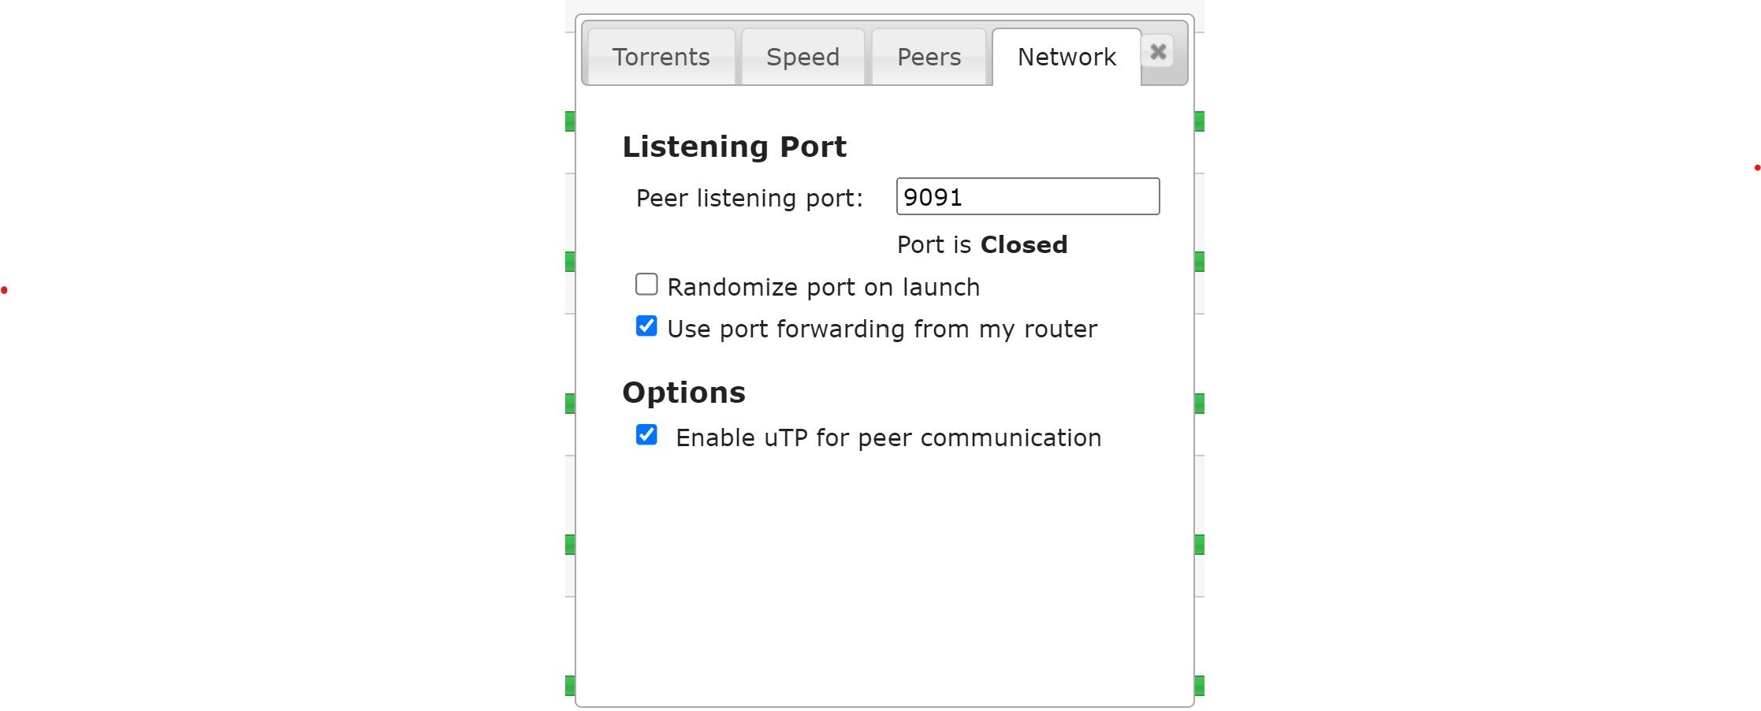Viewport: 1761px width, 711px height.
Task: Click the red dot at the far right
Action: [x=1757, y=168]
